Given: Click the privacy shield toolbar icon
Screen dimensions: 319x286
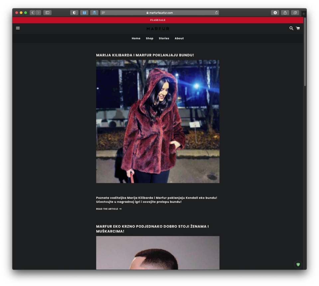Looking at the screenshot, I should 74,13.
